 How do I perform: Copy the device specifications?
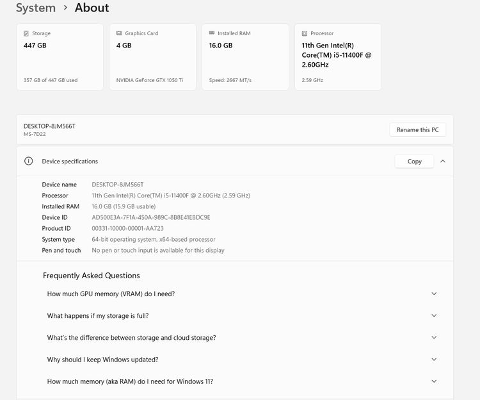(x=414, y=162)
